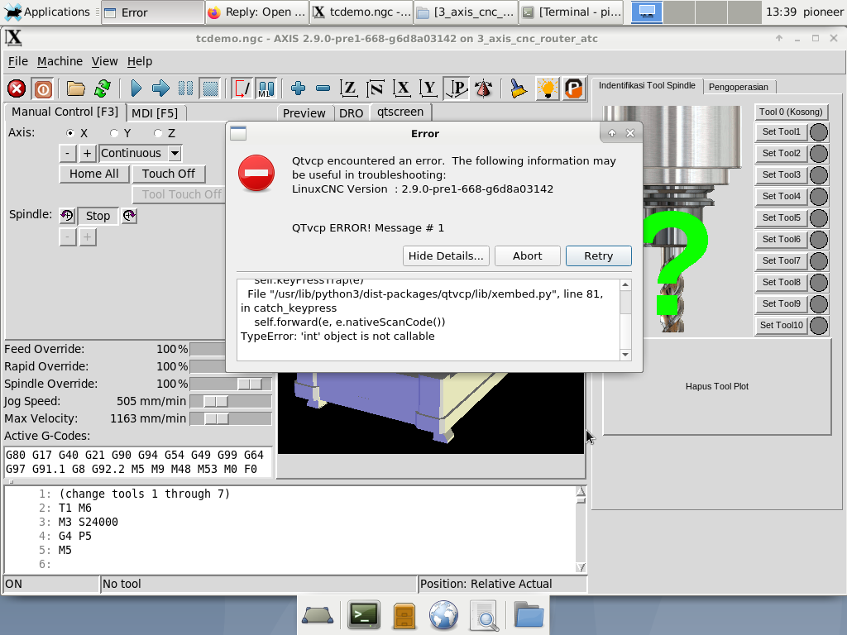The height and width of the screenshot is (635, 847).
Task: Clear live plot with the broom icon
Action: (x=519, y=88)
